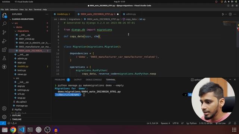Split the editor to the right

pos(230,14)
